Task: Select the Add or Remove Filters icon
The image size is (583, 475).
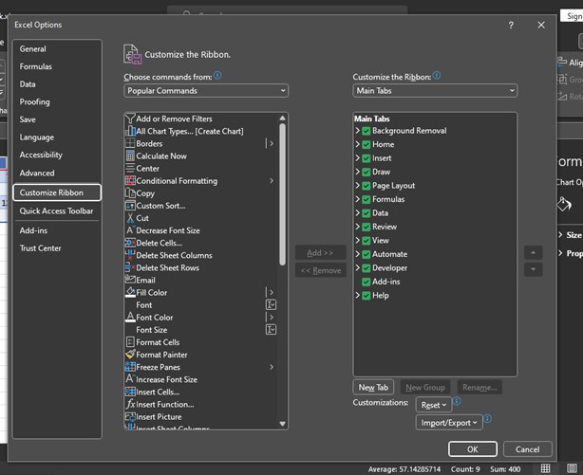Action: click(130, 119)
